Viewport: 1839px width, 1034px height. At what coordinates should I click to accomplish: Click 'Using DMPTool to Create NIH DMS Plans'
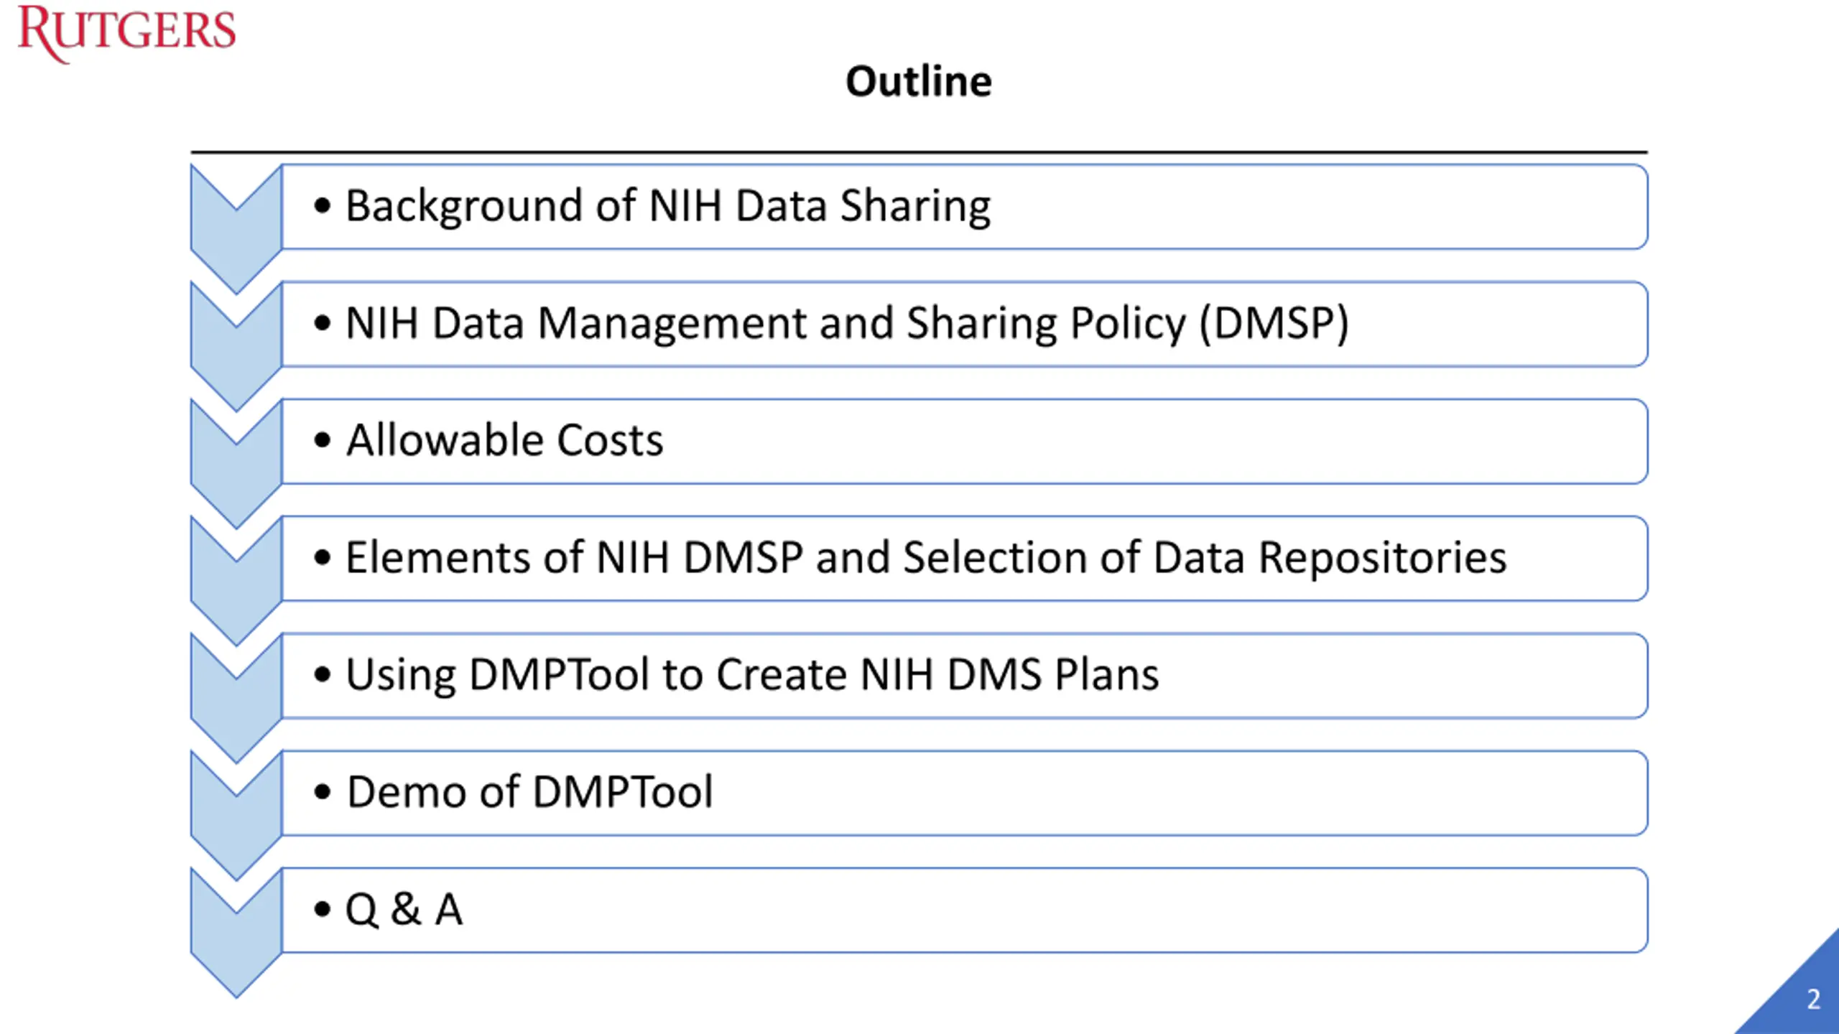tap(965, 676)
